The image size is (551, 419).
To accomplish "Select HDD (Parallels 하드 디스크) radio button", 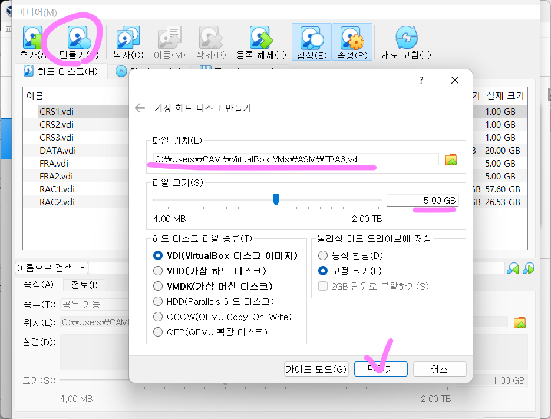I will [x=158, y=301].
